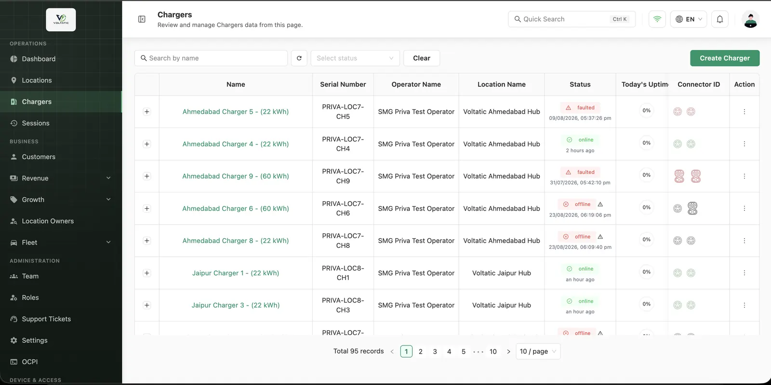The image size is (771, 385).
Task: Open OCPI from sidebar
Action: pyautogui.click(x=61, y=362)
